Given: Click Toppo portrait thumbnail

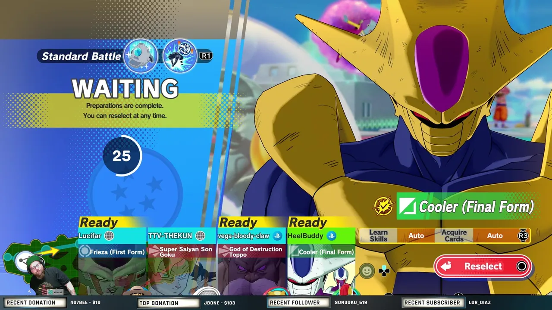Looking at the screenshot, I should pyautogui.click(x=252, y=276).
